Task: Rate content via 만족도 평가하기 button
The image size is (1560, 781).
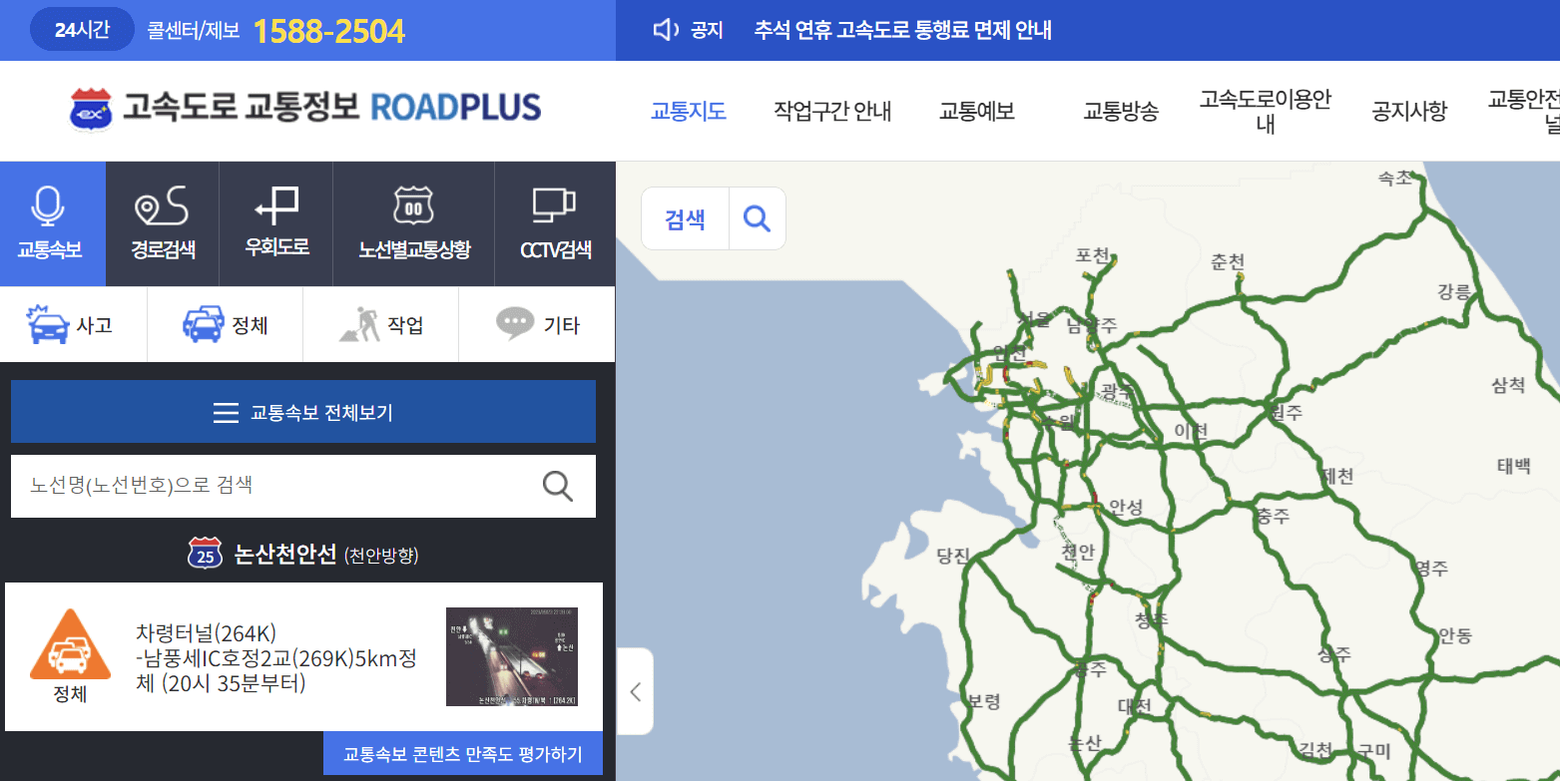Action: pos(462,755)
